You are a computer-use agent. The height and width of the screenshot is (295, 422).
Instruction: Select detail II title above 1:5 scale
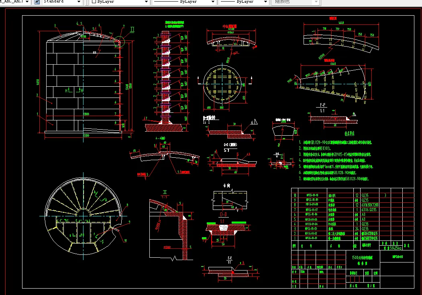165,192
